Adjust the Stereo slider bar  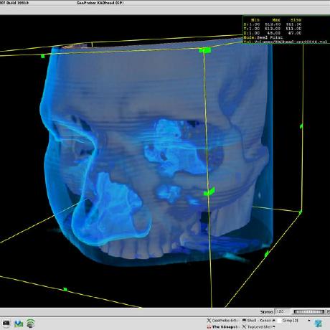(309, 311)
